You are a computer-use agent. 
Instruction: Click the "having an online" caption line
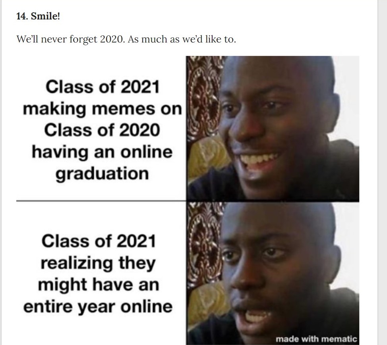pos(102,152)
